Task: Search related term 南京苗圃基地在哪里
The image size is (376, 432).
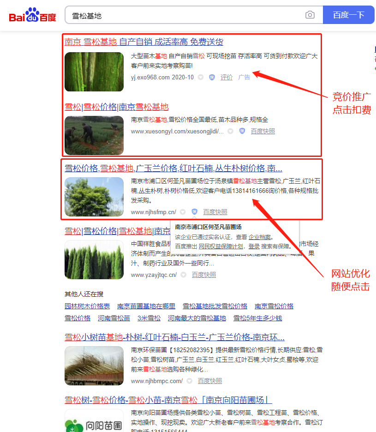Action: (x=146, y=306)
